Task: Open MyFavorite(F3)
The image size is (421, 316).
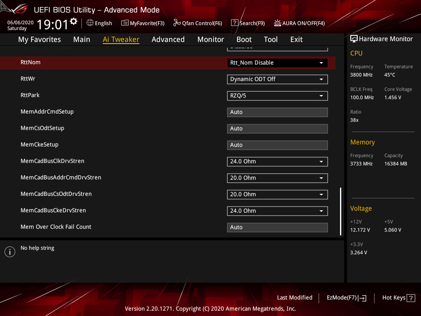Action: click(143, 23)
